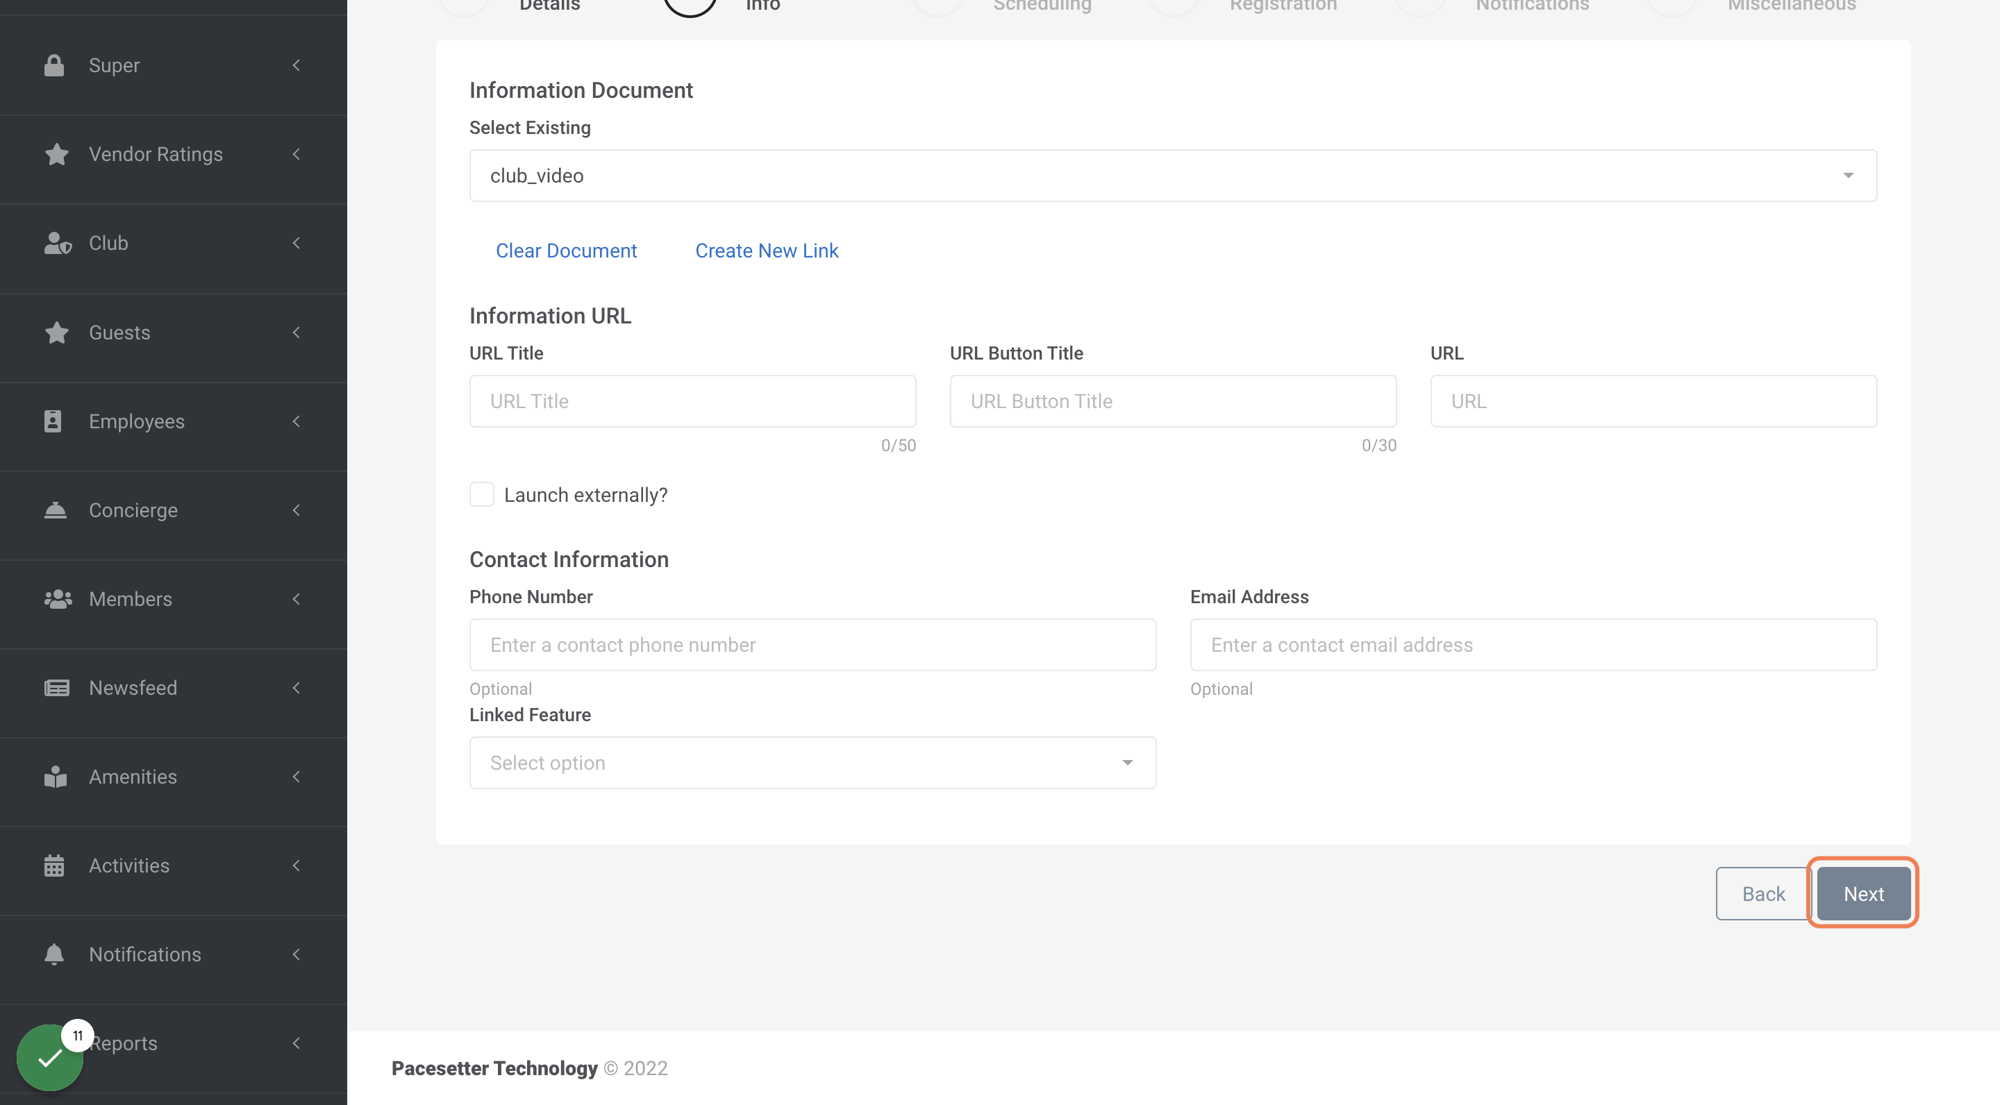Expand the Newsfeed menu chevron
Image resolution: width=2000 pixels, height=1105 pixels.
[296, 689]
